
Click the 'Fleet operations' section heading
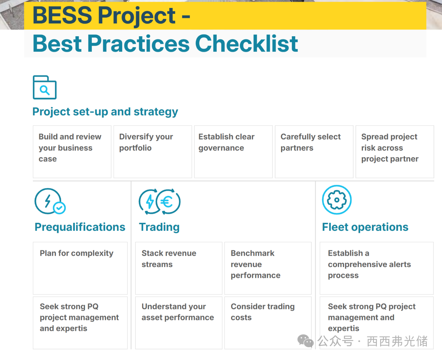(x=365, y=227)
